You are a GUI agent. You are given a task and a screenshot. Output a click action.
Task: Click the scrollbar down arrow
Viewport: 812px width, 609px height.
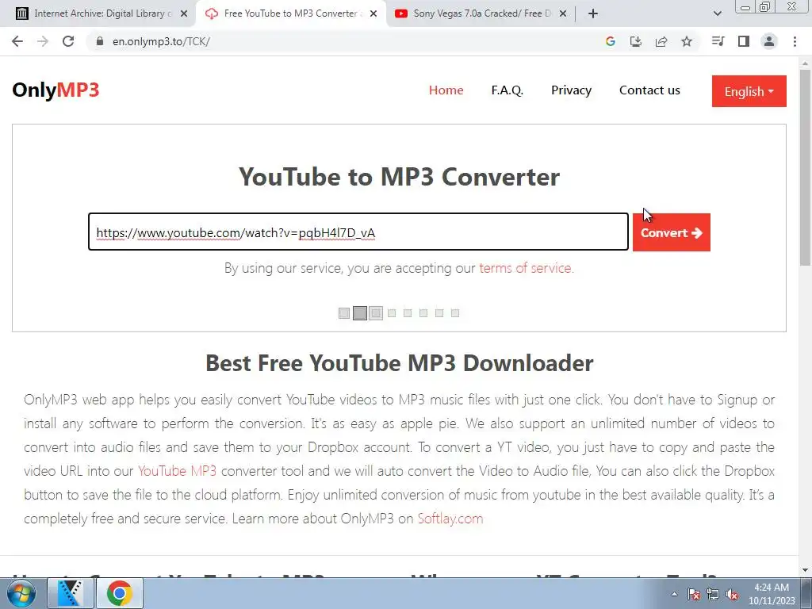pos(805,569)
